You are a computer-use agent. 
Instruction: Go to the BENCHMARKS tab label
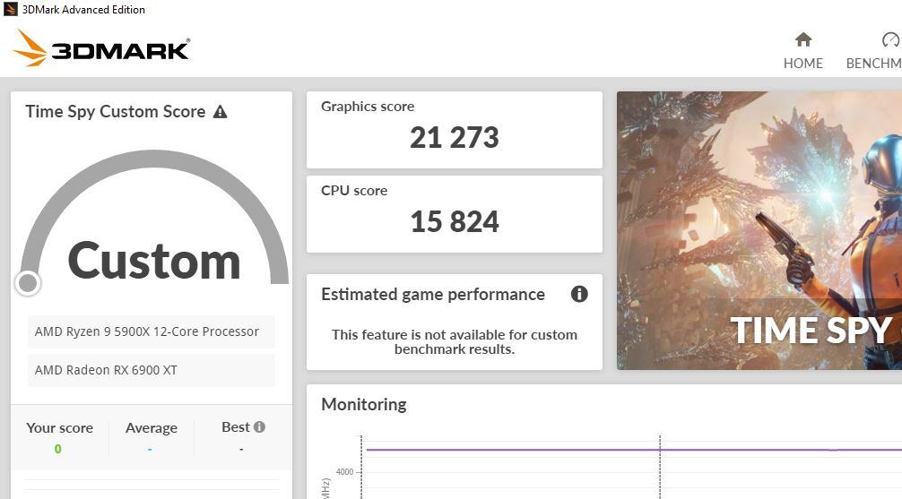point(873,64)
